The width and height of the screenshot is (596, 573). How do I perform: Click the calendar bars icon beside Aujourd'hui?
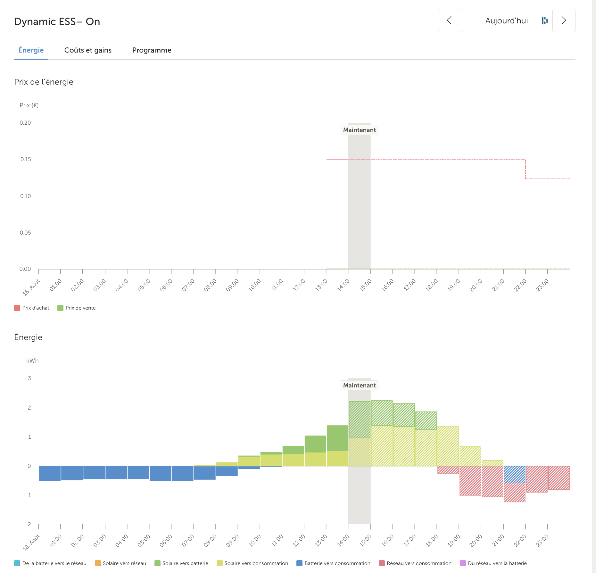[x=544, y=21]
